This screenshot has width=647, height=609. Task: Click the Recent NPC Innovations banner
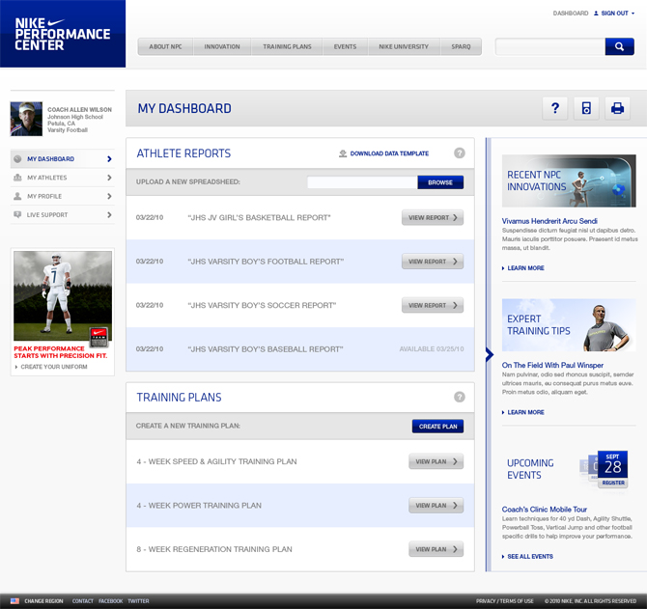click(569, 180)
